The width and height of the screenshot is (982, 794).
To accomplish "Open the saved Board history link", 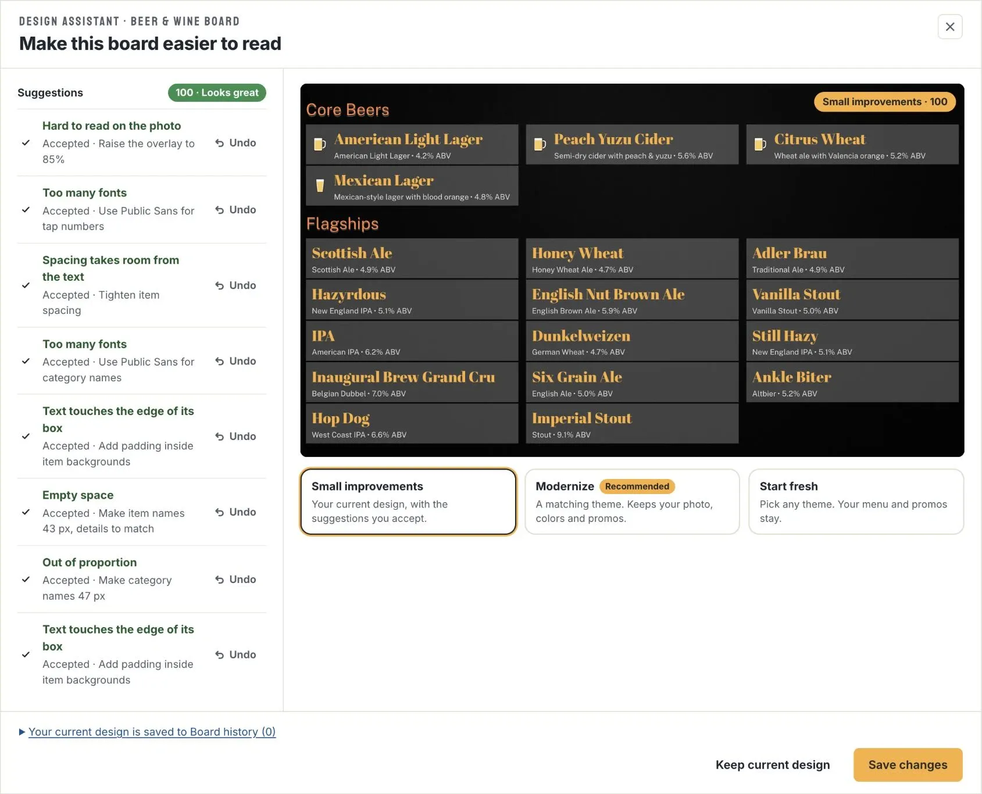I will click(152, 732).
